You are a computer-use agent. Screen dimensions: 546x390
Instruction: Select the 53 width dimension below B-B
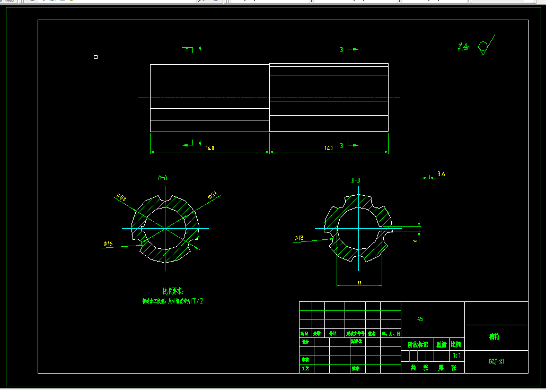(359, 283)
